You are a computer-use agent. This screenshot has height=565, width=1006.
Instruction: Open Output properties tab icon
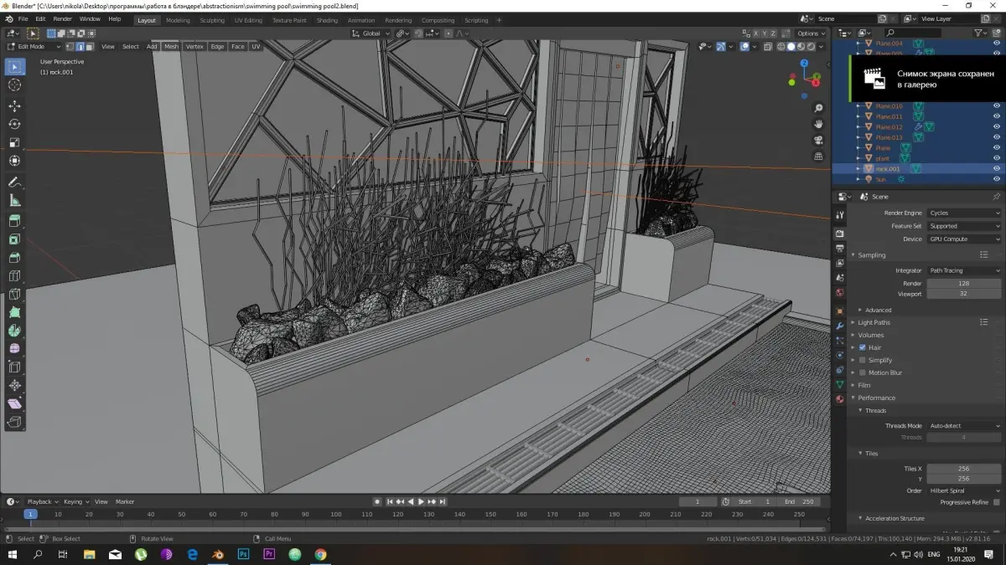[x=840, y=249]
